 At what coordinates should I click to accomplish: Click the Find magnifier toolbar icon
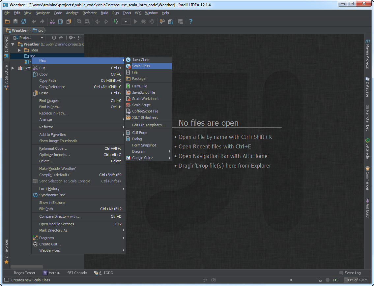pyautogui.click(x=79, y=21)
